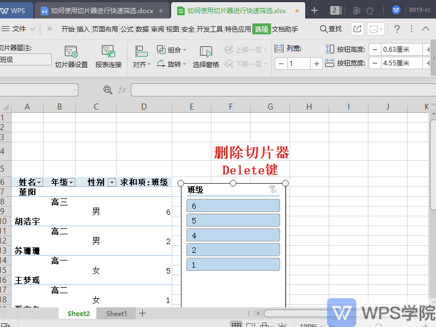Click the name box dropdown arrow

[75, 90]
